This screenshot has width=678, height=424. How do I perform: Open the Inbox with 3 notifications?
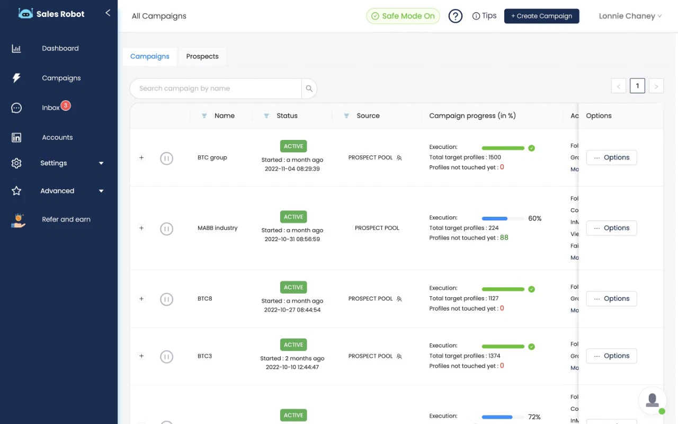pos(52,107)
